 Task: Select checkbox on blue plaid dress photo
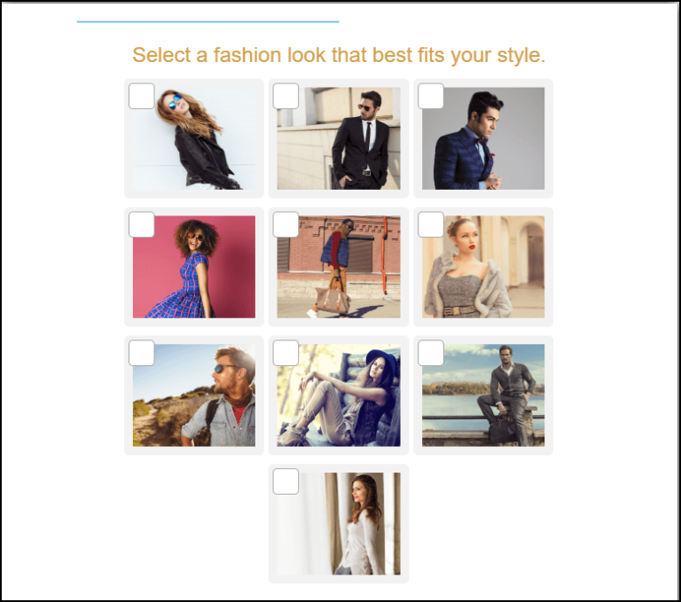coord(142,224)
